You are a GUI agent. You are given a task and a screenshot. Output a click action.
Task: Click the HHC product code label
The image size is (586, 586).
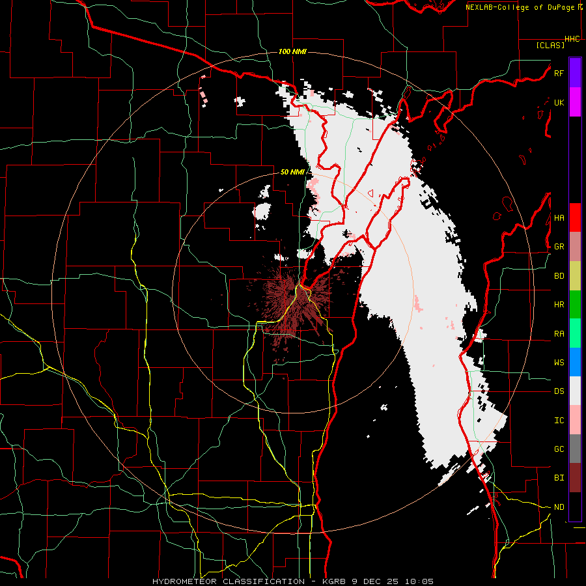572,39
